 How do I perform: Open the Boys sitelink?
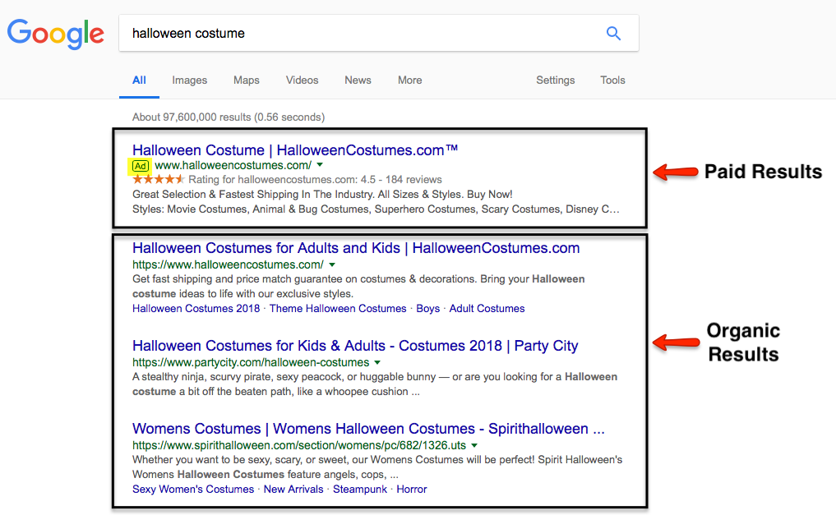click(428, 309)
